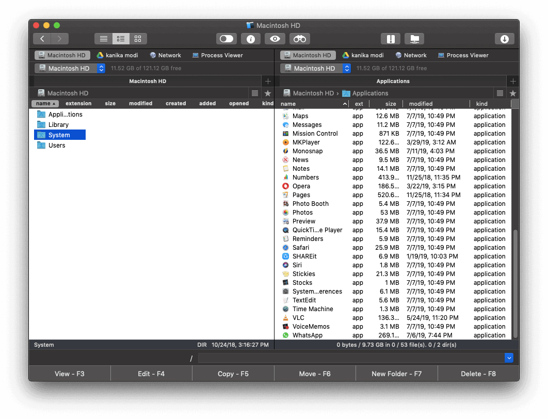Select the Opera app icon
The width and height of the screenshot is (548, 419).
coord(285,186)
